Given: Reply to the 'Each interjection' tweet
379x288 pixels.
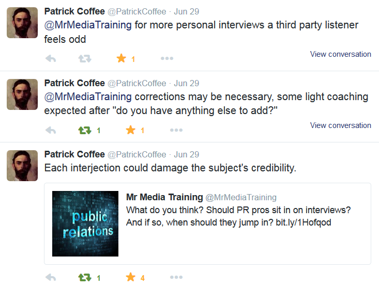Looking at the screenshot, I should point(51,277).
